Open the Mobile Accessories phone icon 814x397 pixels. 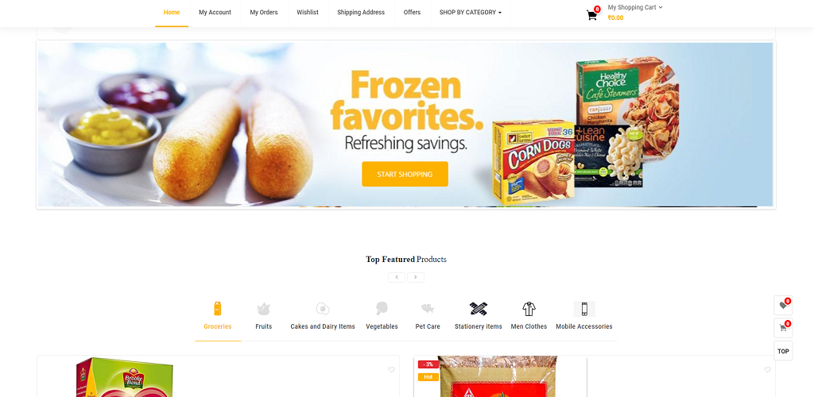tap(584, 308)
